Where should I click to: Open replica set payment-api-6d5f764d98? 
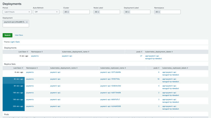pyautogui.click(x=111, y=93)
